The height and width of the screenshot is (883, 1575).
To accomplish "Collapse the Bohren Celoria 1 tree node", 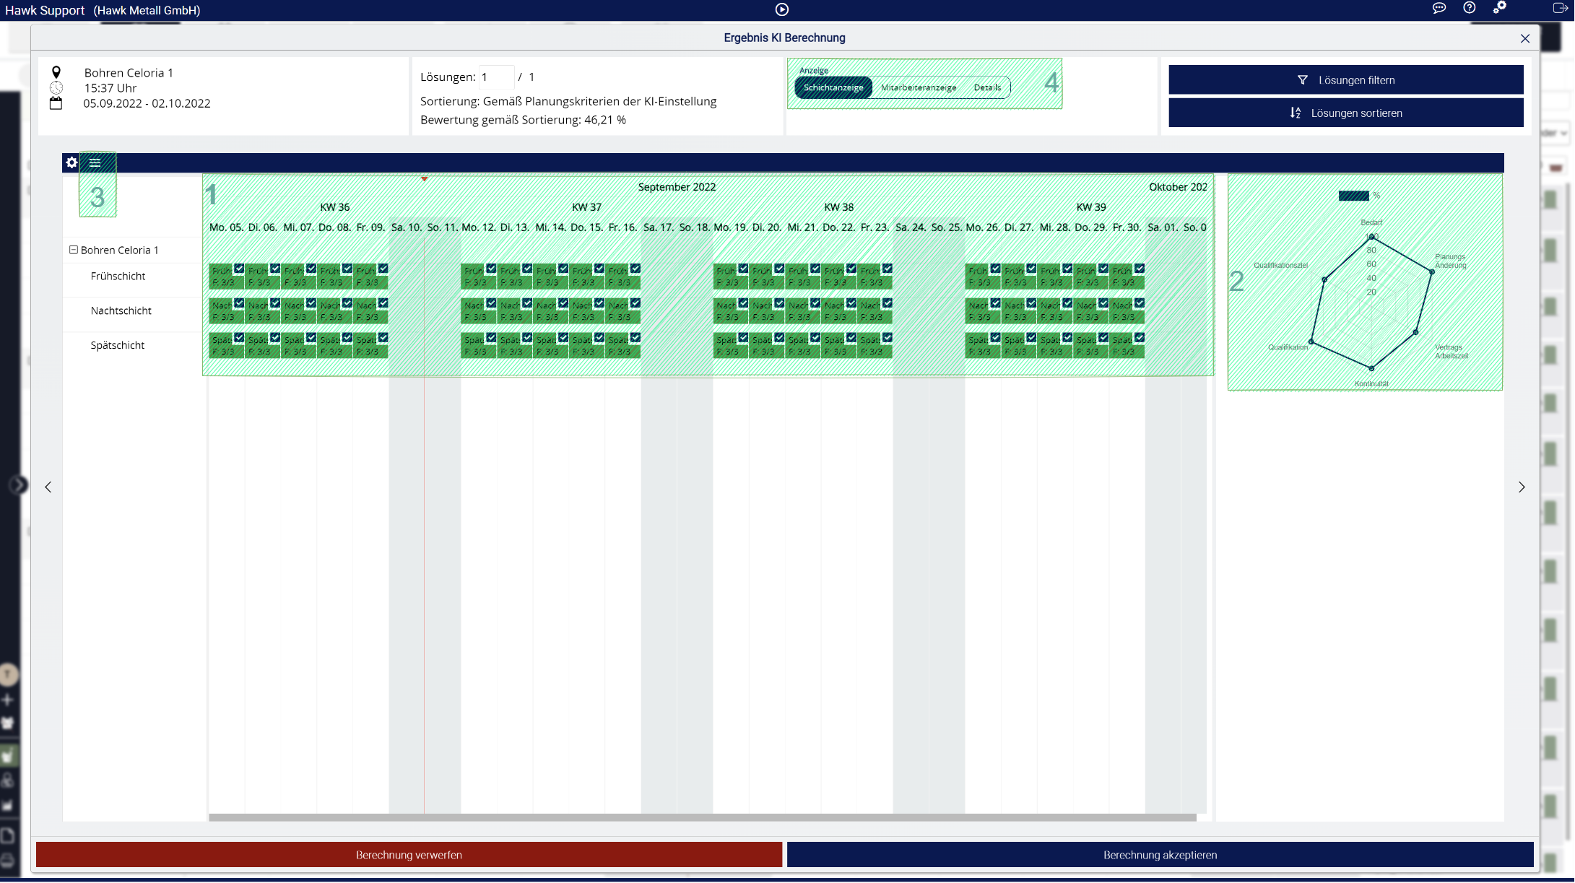I will click(x=73, y=250).
